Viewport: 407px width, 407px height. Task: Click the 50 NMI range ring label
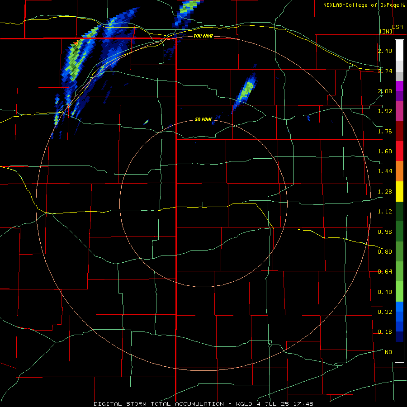point(203,119)
